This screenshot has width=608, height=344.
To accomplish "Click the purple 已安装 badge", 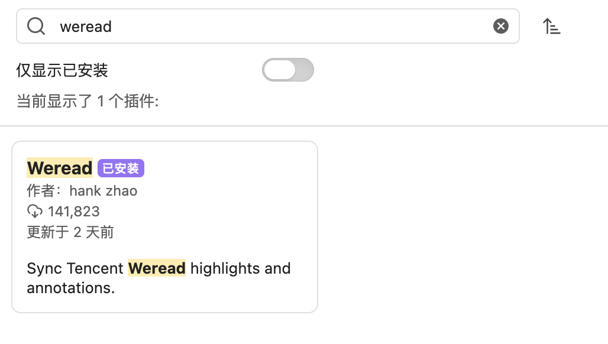I will [x=121, y=168].
